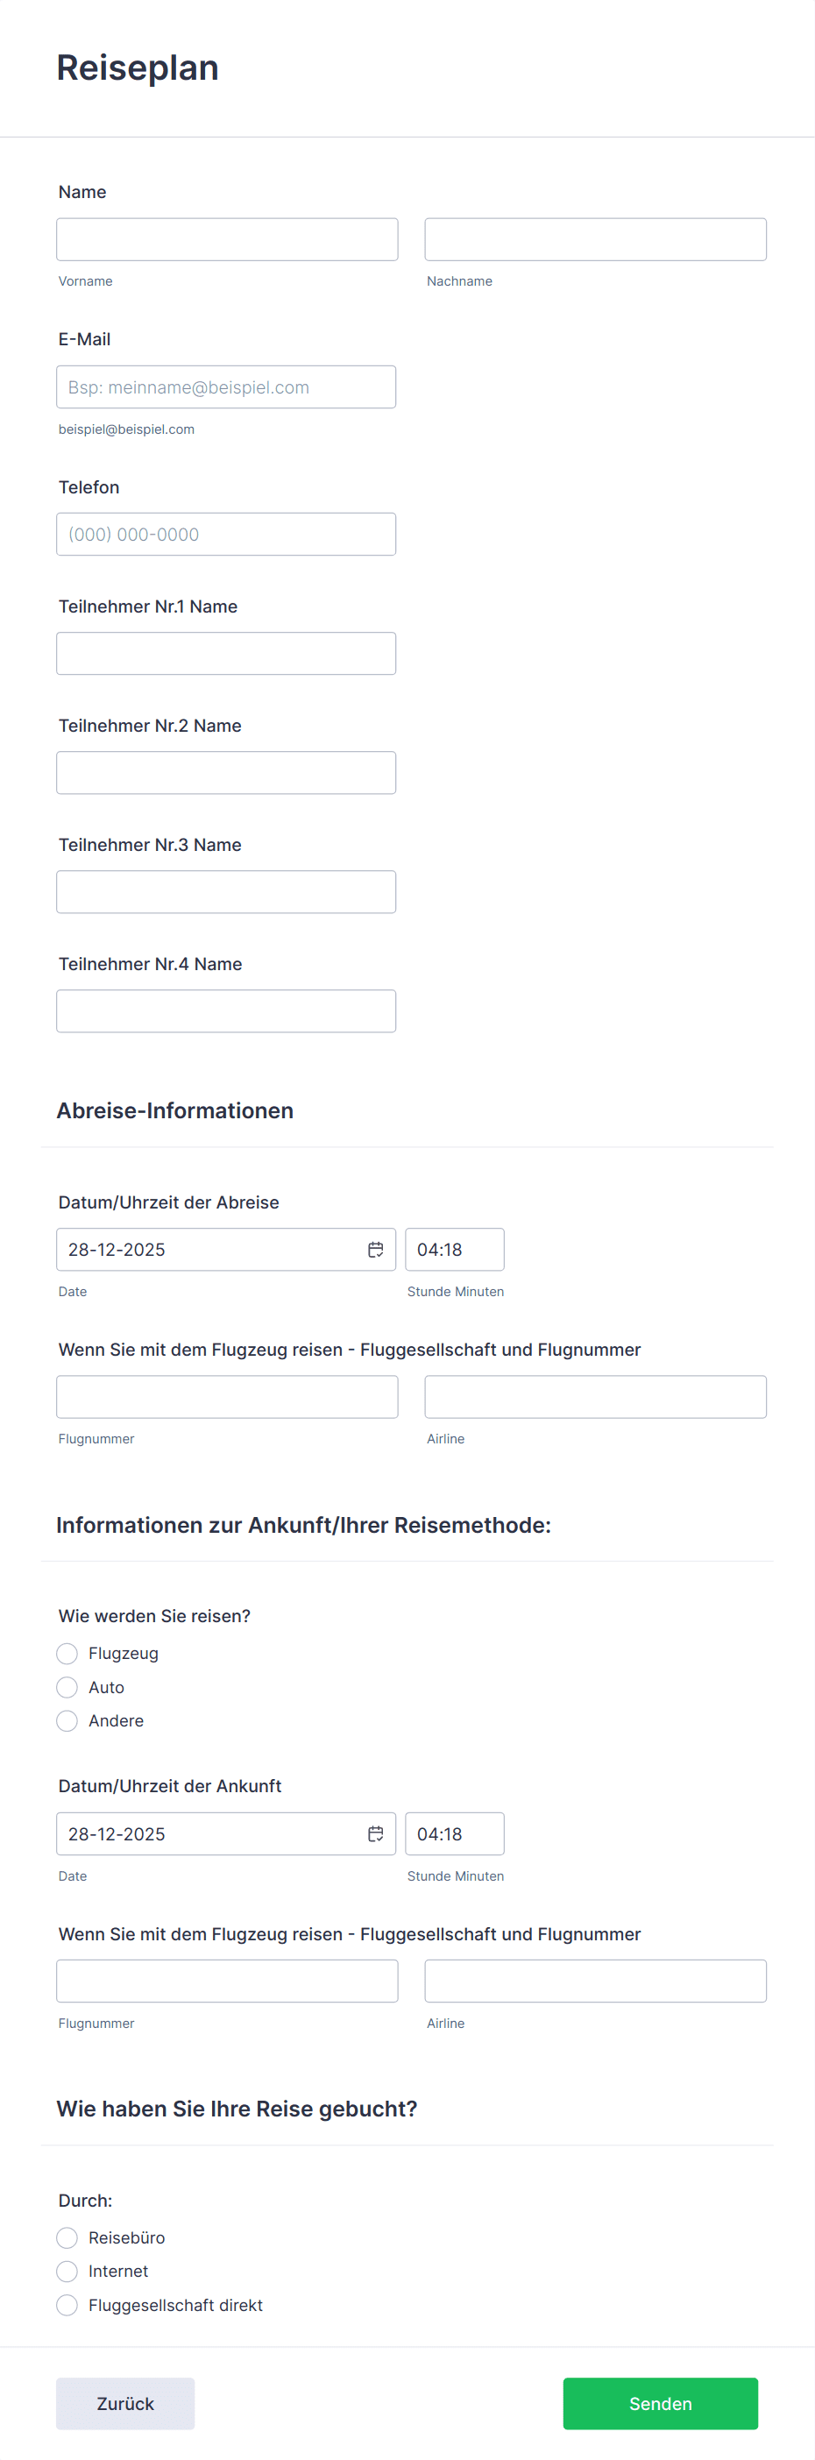Image resolution: width=815 pixels, height=2460 pixels.
Task: Click the arrival Airline field
Action: point(594,1981)
